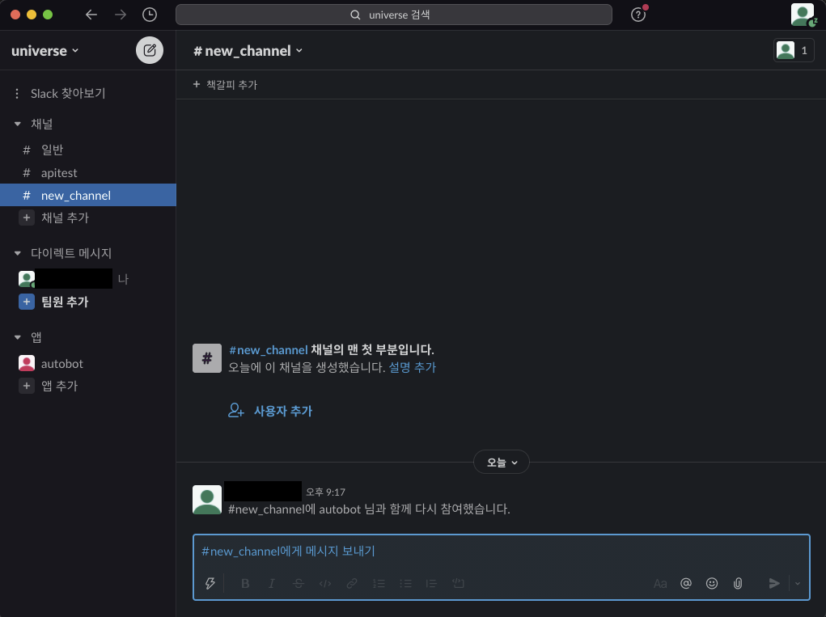Click the # channel icon in intro

207,358
